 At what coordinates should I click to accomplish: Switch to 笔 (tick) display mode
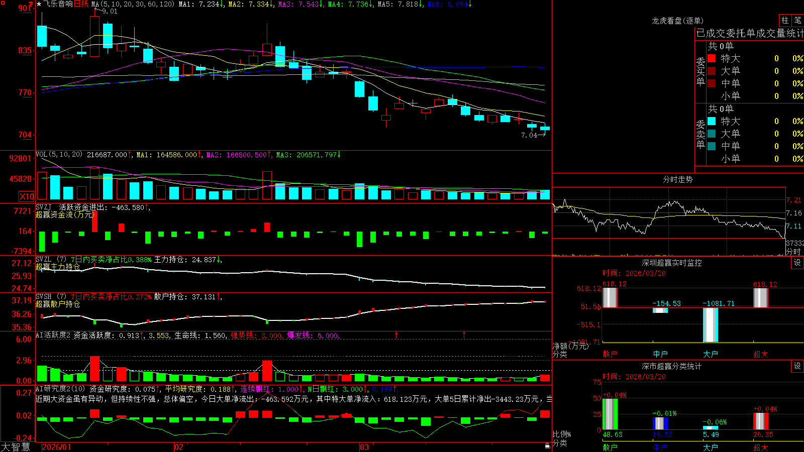(x=797, y=20)
